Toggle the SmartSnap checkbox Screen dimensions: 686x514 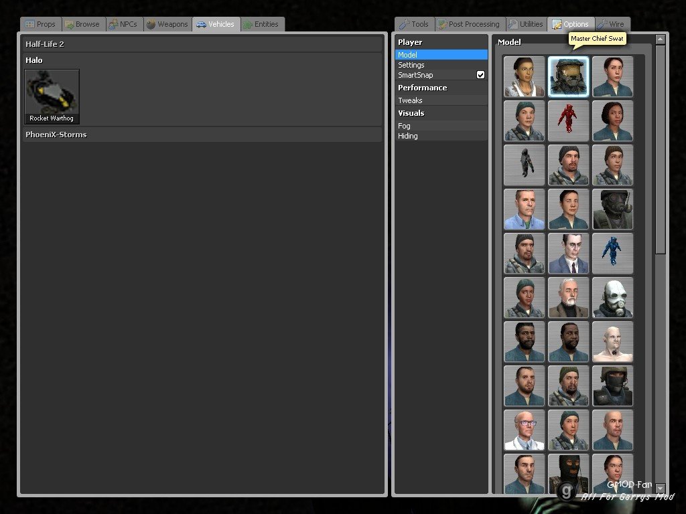480,75
